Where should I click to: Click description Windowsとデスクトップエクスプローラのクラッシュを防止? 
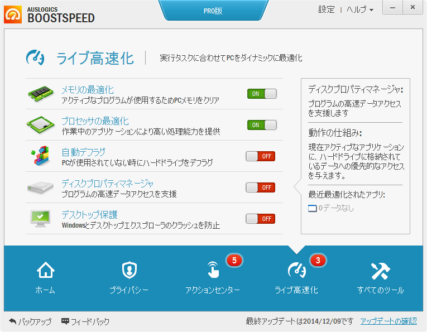pyautogui.click(x=141, y=225)
